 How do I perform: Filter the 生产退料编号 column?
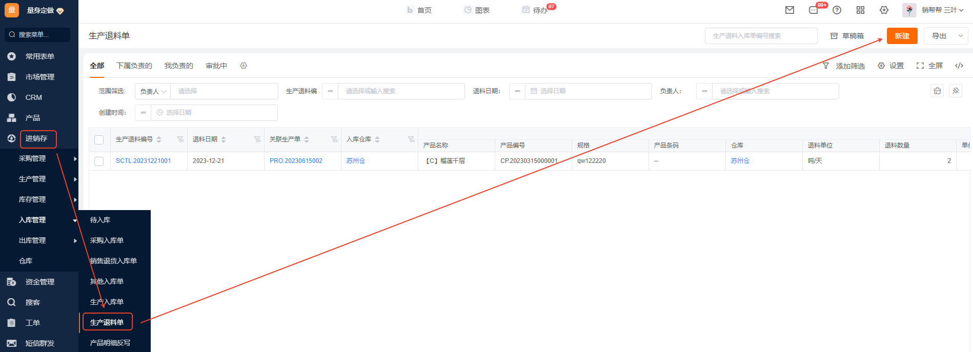point(180,139)
